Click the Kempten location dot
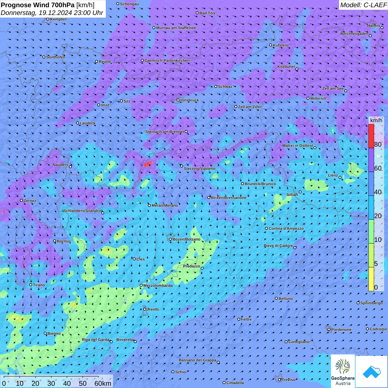The height and width of the screenshot is (388, 388). [48, 19]
